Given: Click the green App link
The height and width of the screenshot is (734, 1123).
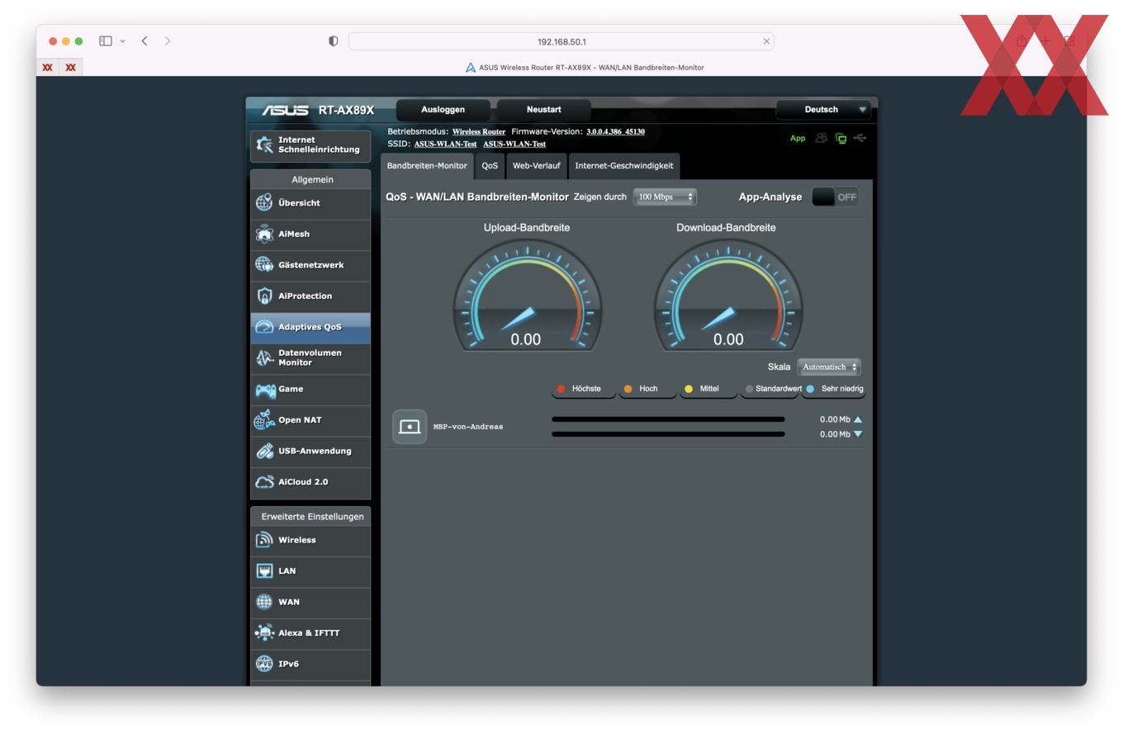Looking at the screenshot, I should coord(798,138).
